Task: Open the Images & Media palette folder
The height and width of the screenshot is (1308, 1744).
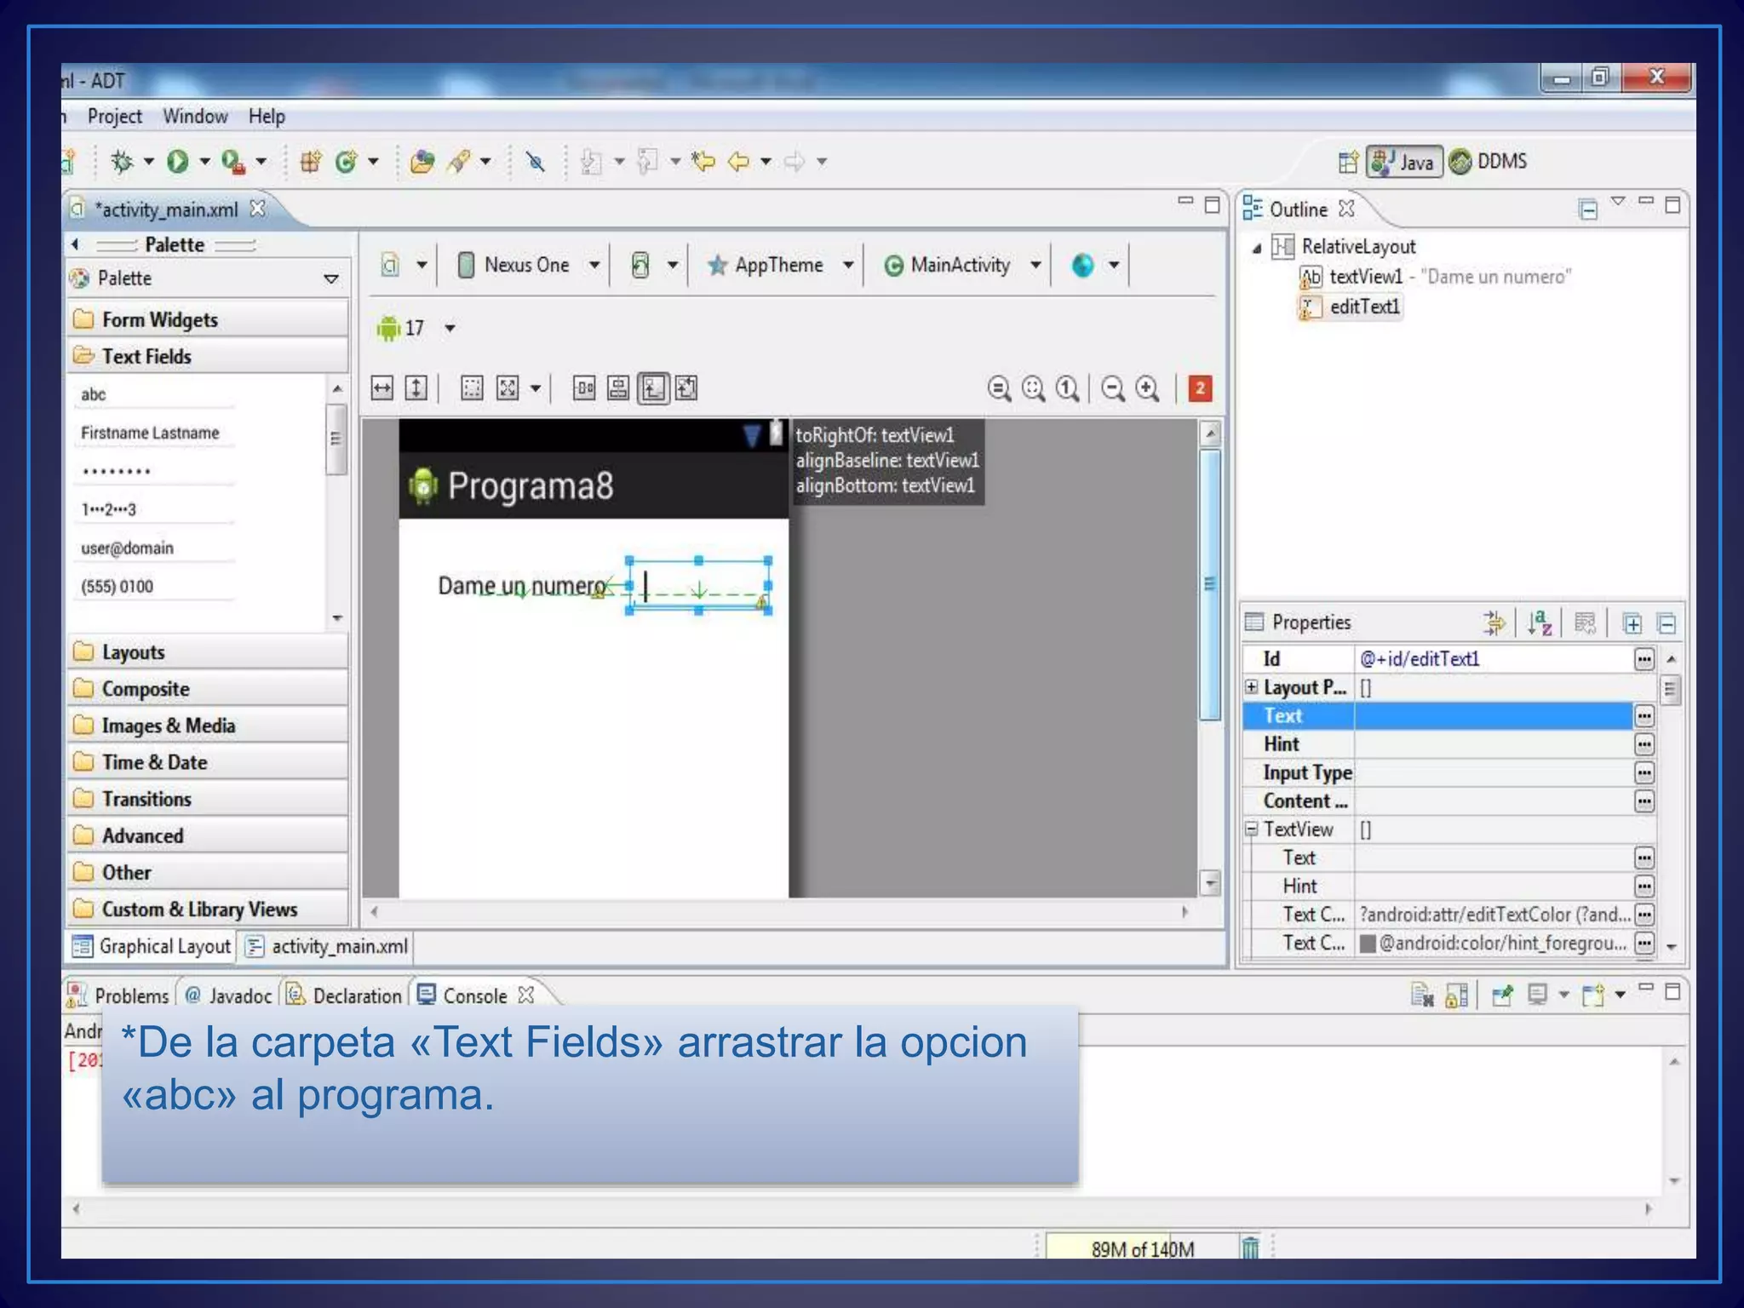Action: pos(208,725)
